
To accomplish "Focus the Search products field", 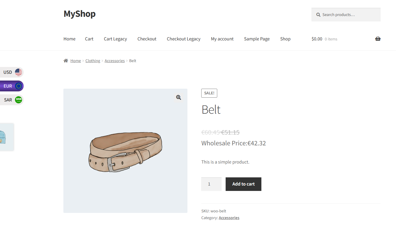I will tap(346, 15).
